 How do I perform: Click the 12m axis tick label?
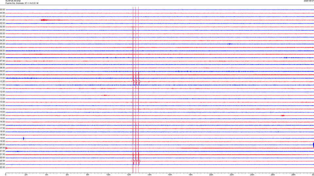pos(129,175)
